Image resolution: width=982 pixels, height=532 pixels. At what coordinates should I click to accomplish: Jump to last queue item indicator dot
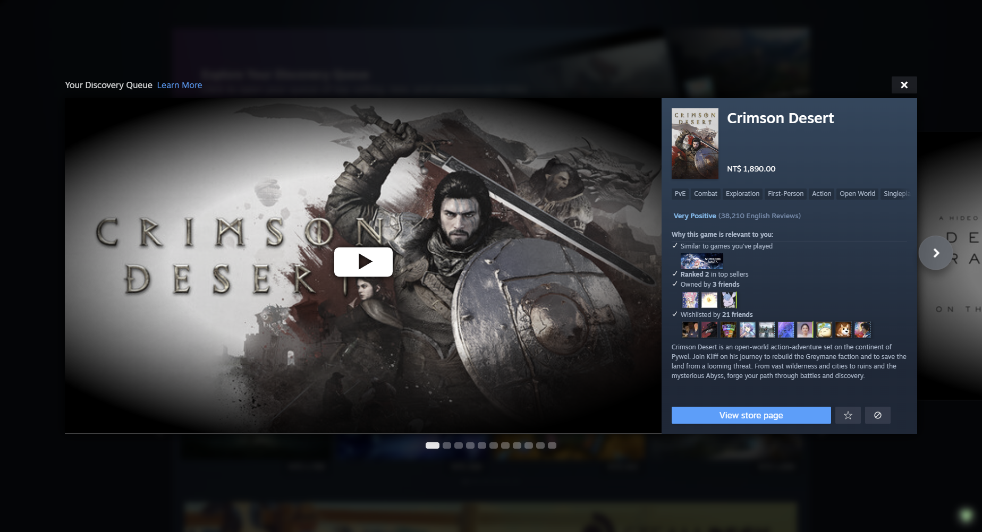pyautogui.click(x=552, y=445)
